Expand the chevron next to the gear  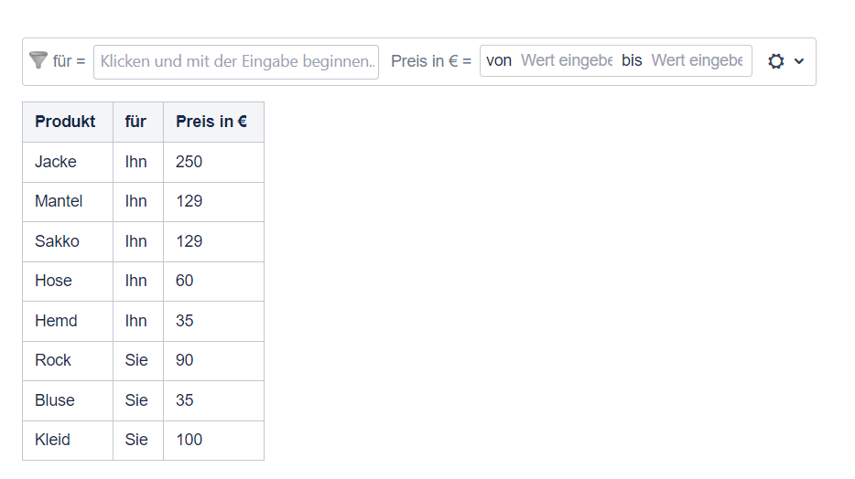(x=799, y=61)
